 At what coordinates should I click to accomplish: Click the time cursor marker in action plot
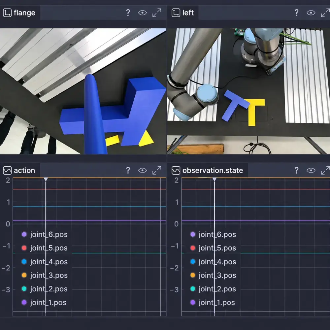point(46,179)
